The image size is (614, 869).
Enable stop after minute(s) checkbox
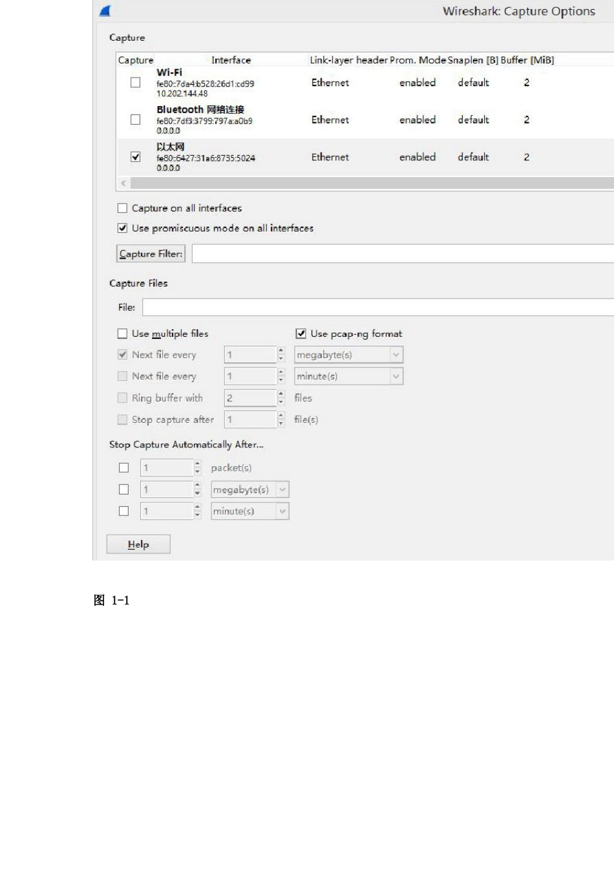(124, 511)
